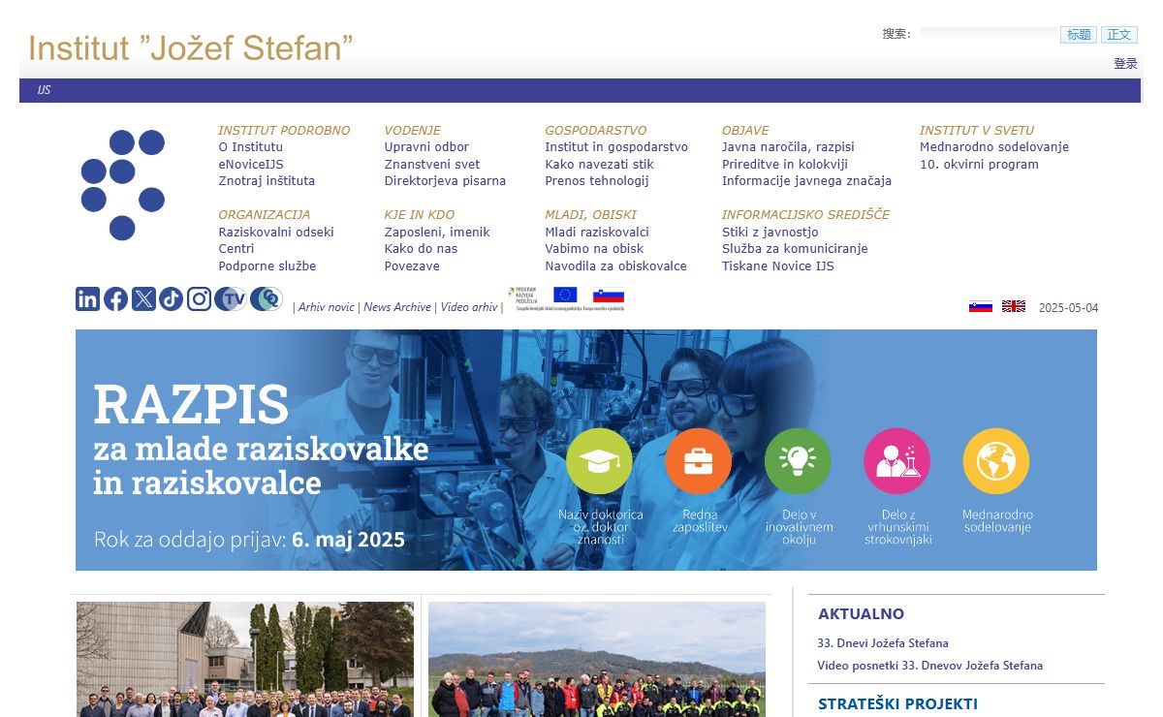Viewport: 1163px width, 717px height.
Task: Click inside the search input field
Action: tap(989, 34)
